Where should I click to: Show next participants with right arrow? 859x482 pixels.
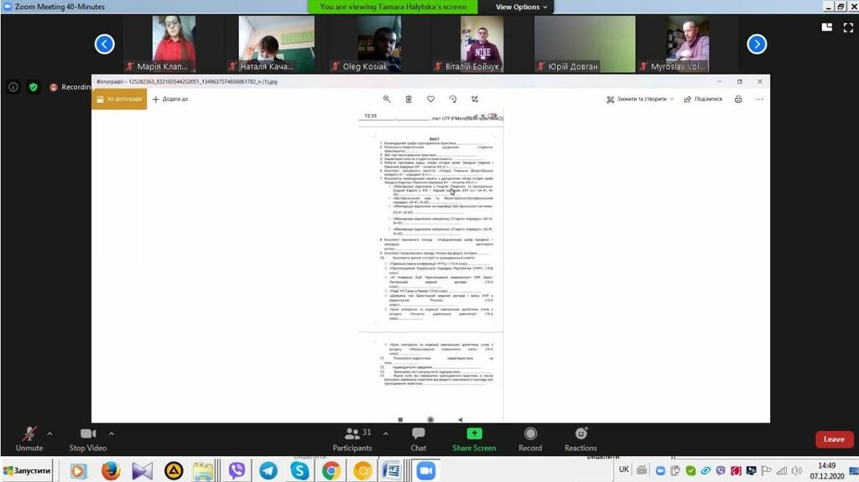757,44
